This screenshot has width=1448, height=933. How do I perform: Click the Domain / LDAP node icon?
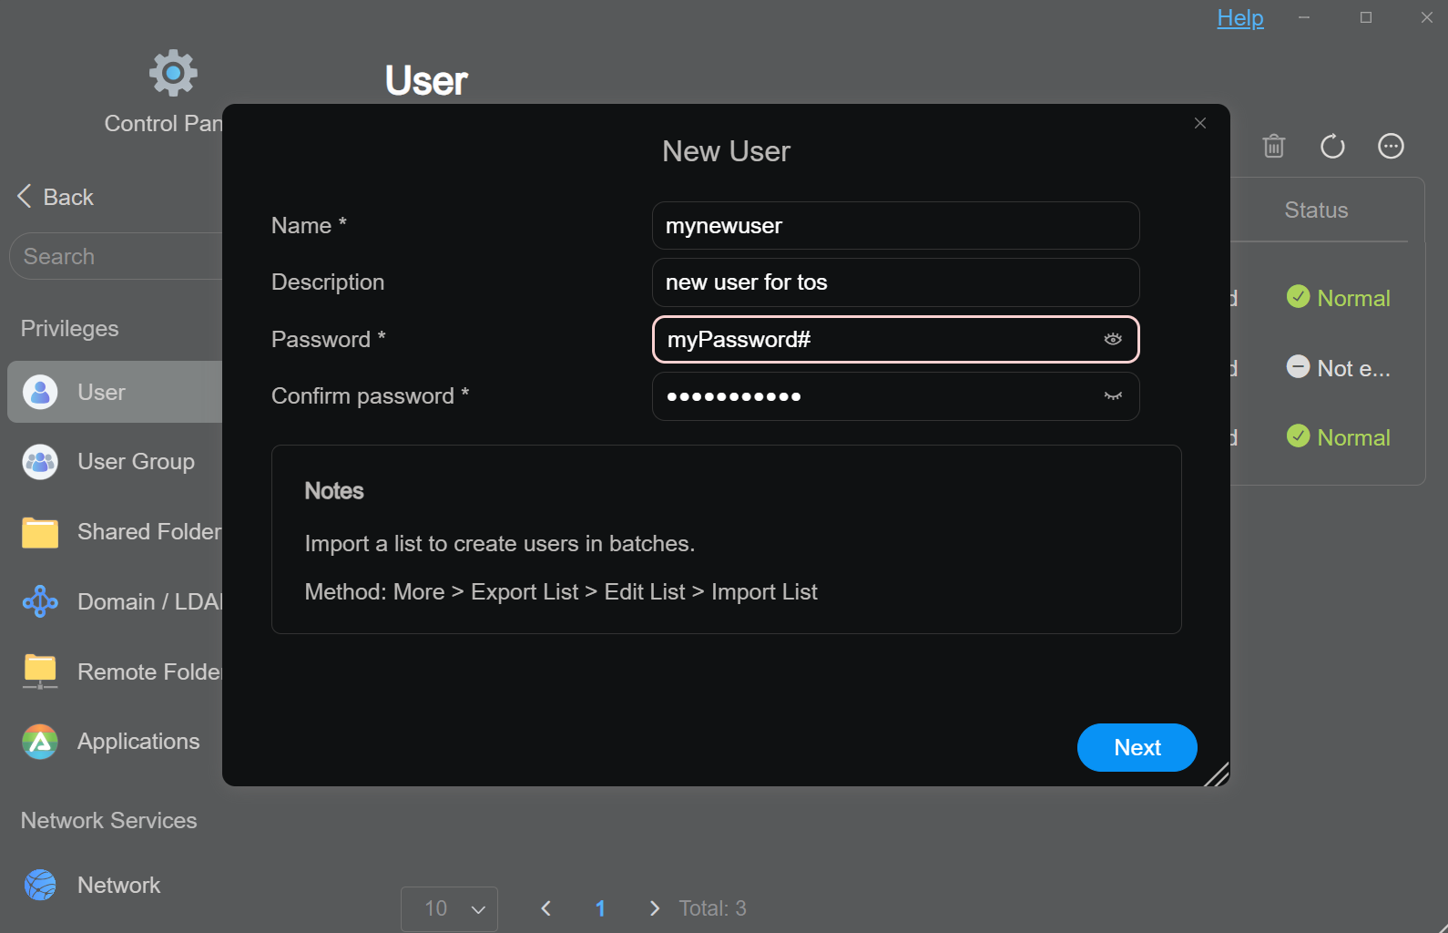(40, 601)
